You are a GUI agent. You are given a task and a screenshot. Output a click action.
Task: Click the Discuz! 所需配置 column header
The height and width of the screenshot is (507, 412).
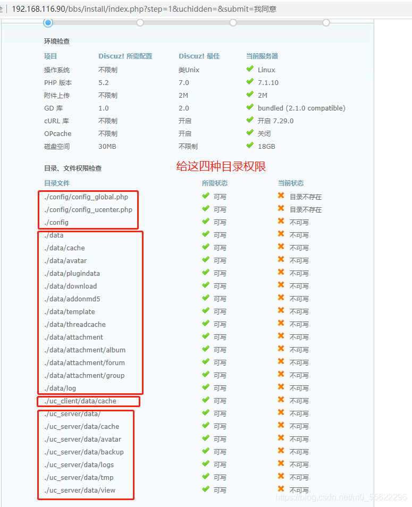pyautogui.click(x=125, y=56)
